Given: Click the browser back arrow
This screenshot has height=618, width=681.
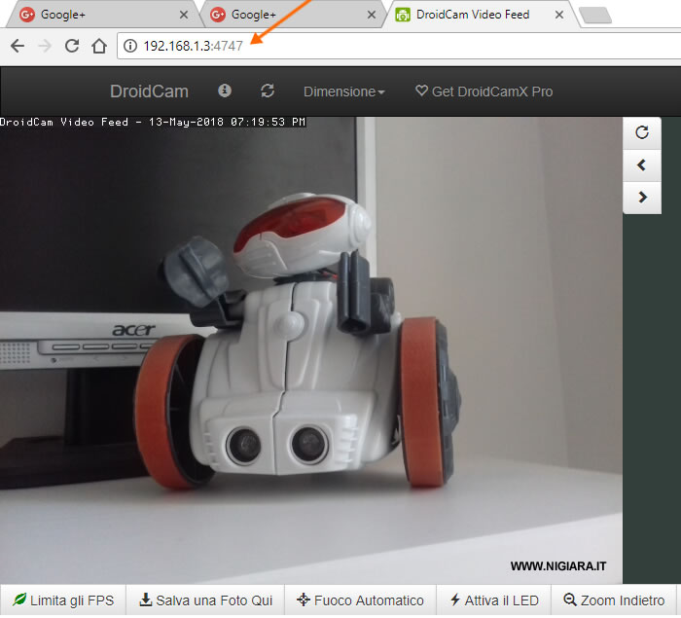Looking at the screenshot, I should tap(18, 46).
